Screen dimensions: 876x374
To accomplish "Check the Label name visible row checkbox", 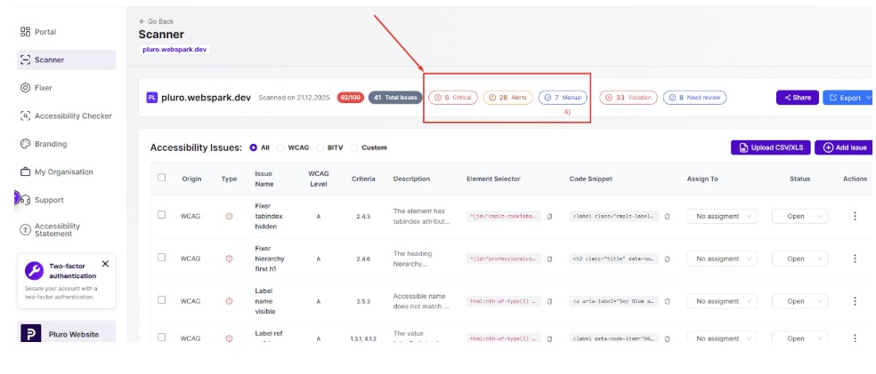I will click(x=161, y=300).
